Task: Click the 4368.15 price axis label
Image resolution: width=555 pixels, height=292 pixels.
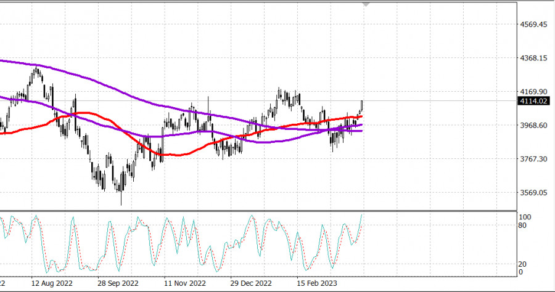Action: [535, 59]
